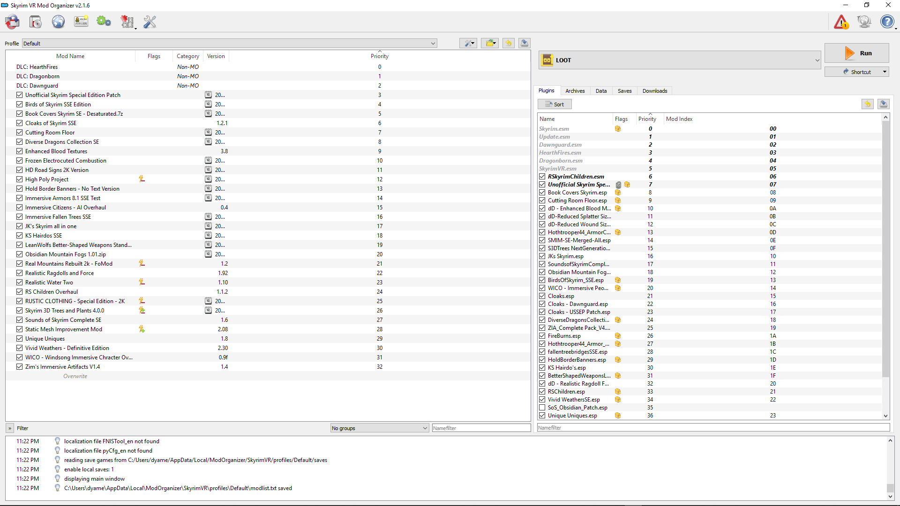900x506 pixels.
Task: Click the mod list Namefilter field
Action: (x=481, y=428)
